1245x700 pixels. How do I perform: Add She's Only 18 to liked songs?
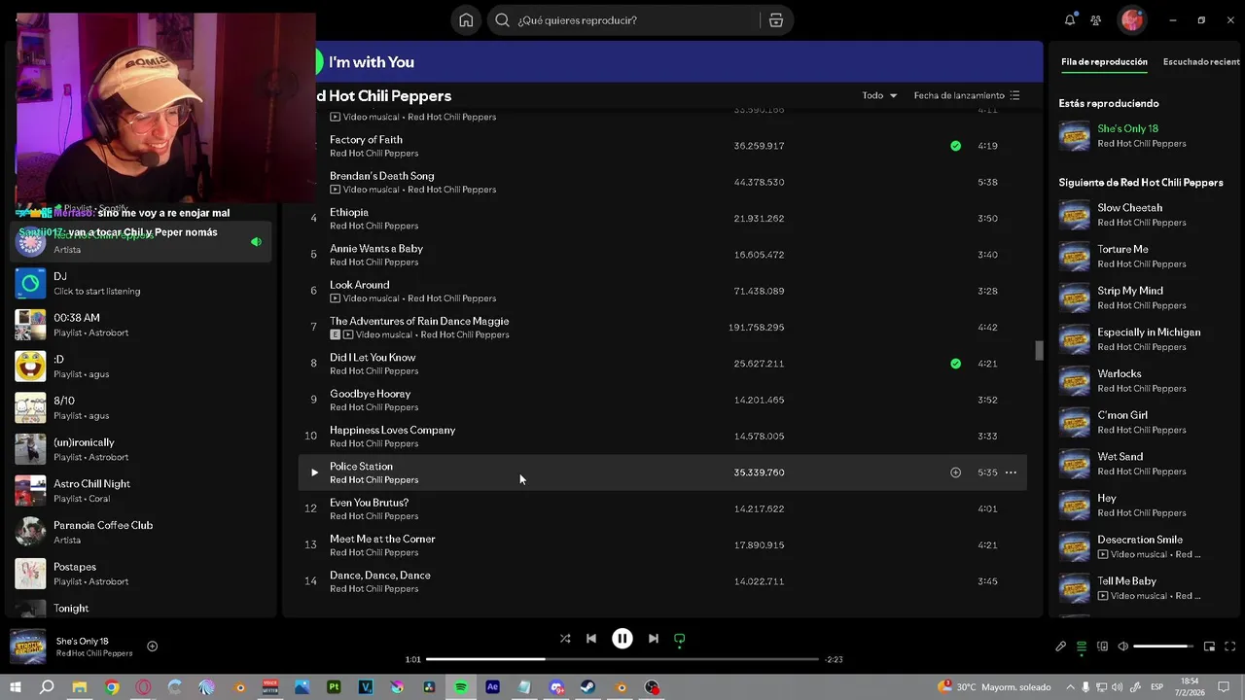[x=152, y=647]
